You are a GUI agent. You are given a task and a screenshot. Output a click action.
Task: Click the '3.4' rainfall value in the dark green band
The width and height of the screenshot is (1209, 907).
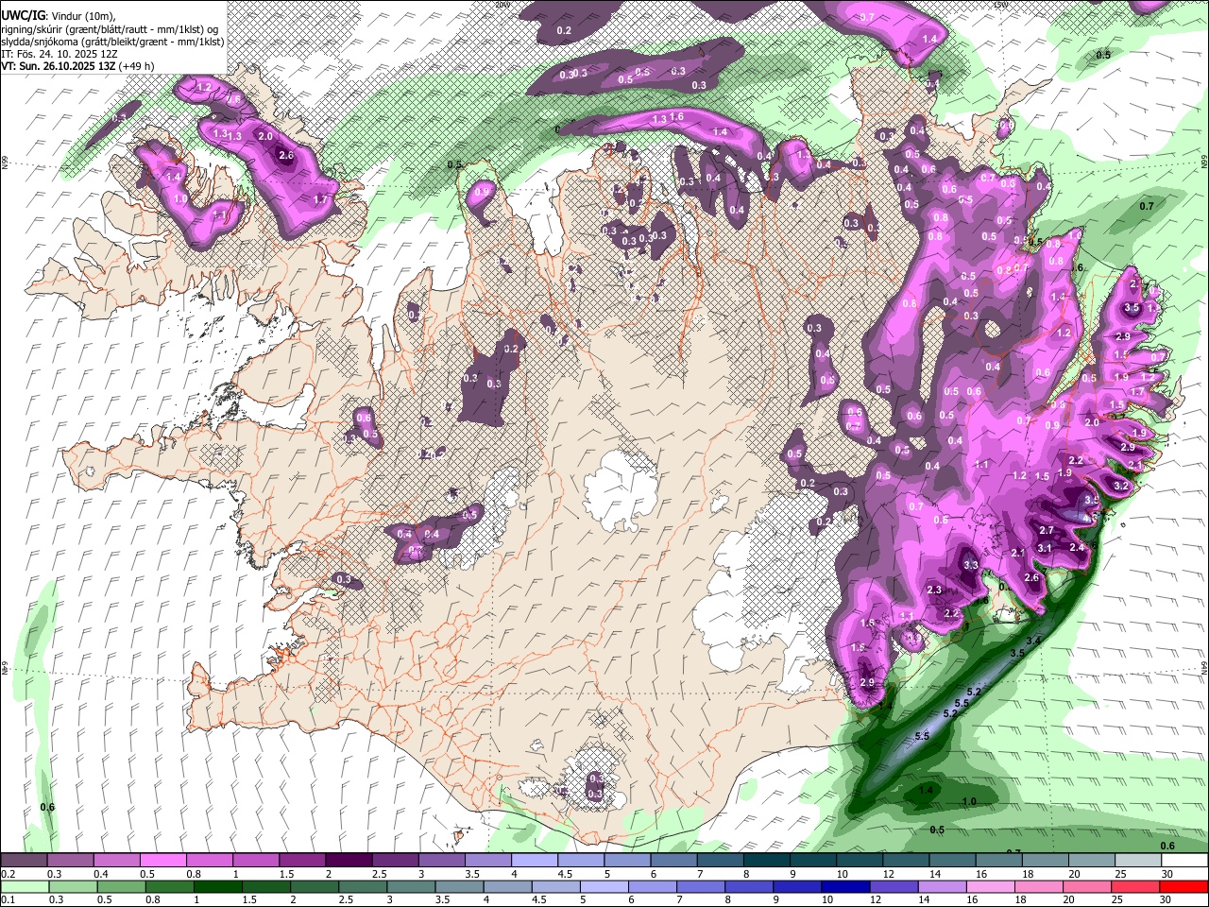(x=1034, y=642)
